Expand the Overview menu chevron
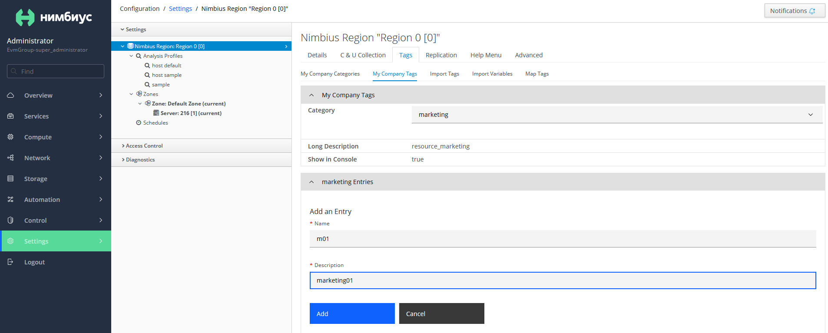This screenshot has width=828, height=333. point(101,95)
